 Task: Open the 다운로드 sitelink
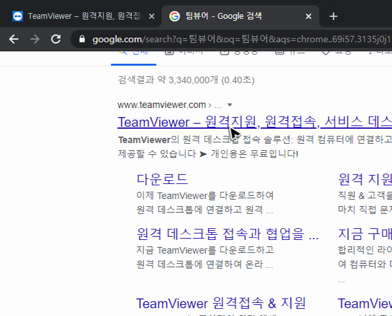(x=163, y=179)
